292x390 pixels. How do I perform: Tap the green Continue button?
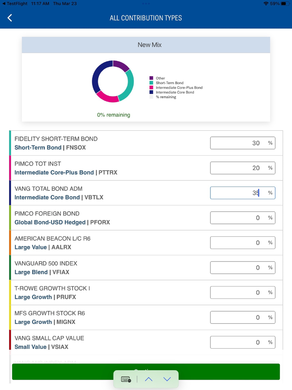pos(146,372)
